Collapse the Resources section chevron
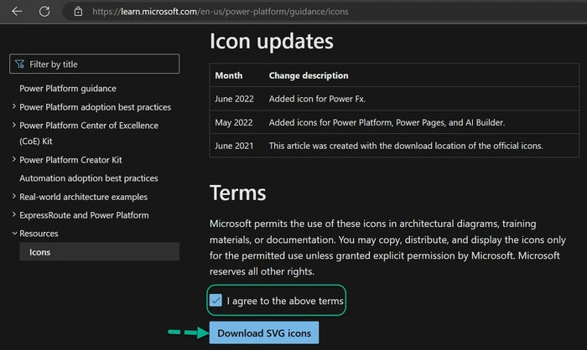The height and width of the screenshot is (350, 587). 14,234
